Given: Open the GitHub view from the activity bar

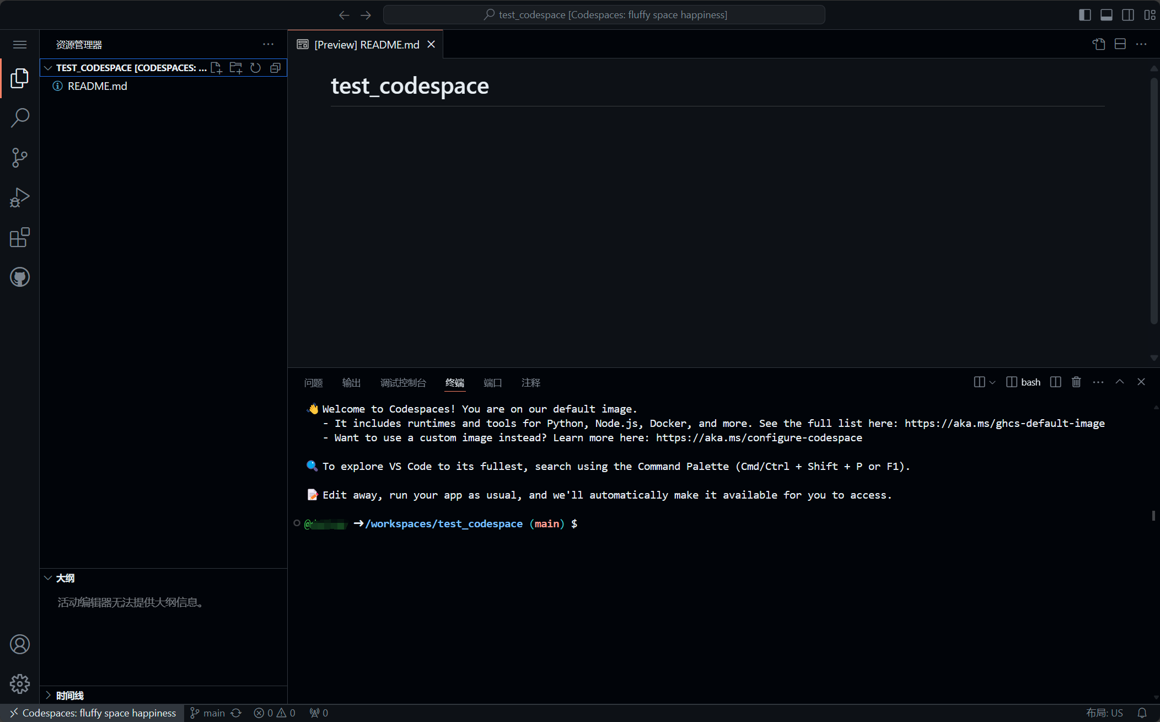Looking at the screenshot, I should click(20, 277).
